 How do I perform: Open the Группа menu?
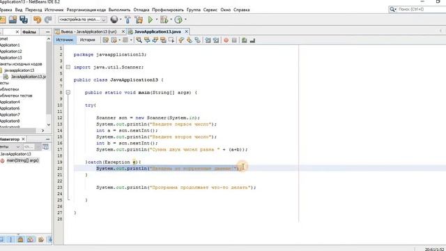(194, 10)
